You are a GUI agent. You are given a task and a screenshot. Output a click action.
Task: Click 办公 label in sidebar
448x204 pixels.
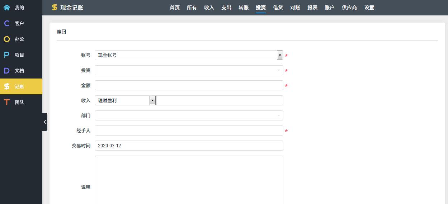19,39
